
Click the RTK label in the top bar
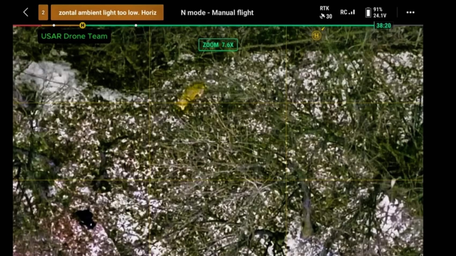point(325,8)
